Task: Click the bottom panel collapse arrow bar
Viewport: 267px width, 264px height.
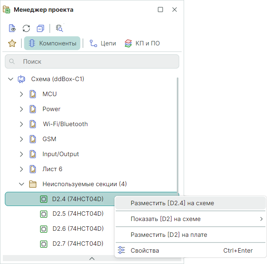Action: (92, 258)
